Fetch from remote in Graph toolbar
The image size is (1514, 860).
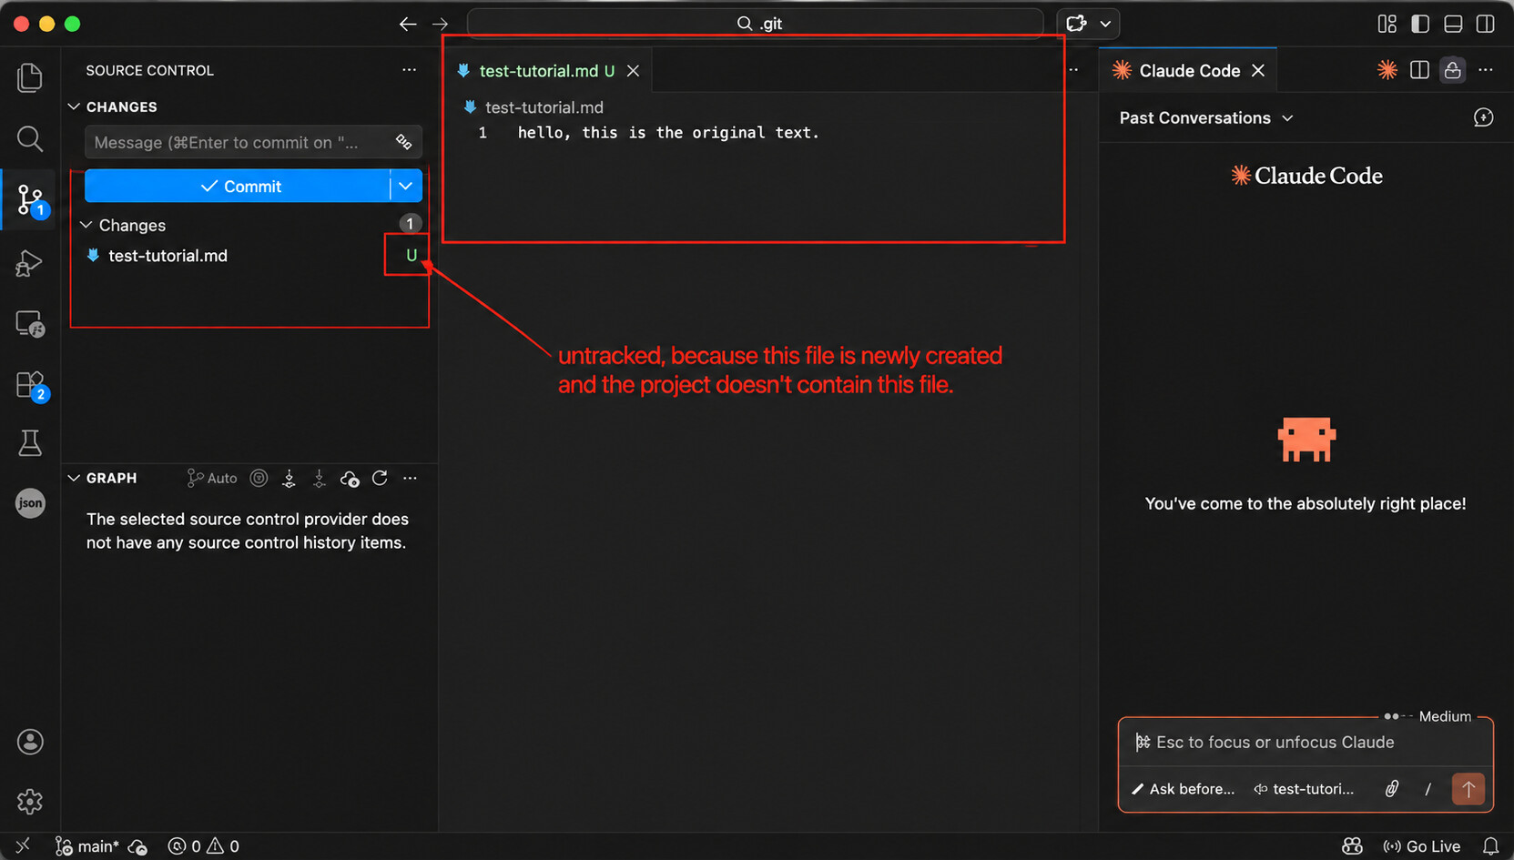point(290,478)
